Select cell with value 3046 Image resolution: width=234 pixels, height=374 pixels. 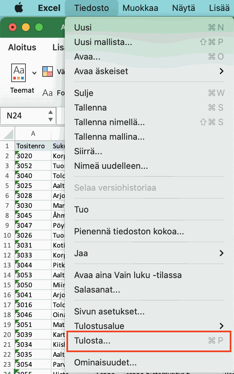pos(33,315)
